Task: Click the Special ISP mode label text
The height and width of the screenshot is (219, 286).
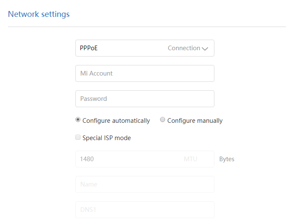Action: 107,138
